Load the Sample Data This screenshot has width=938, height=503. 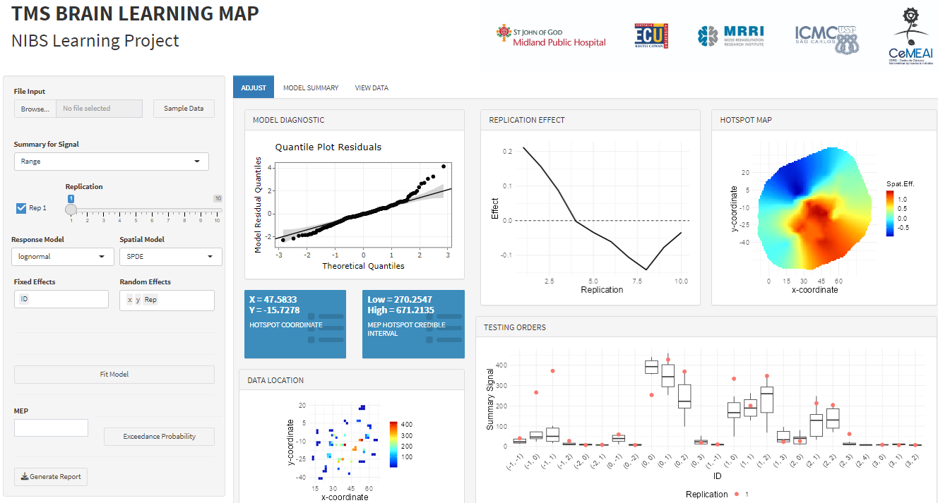pos(184,109)
